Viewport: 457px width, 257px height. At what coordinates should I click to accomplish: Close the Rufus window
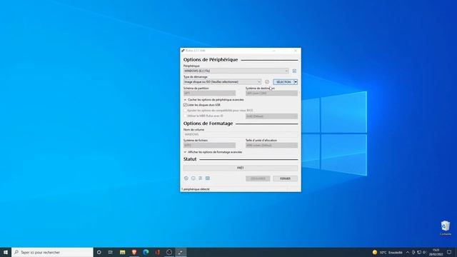click(x=296, y=51)
